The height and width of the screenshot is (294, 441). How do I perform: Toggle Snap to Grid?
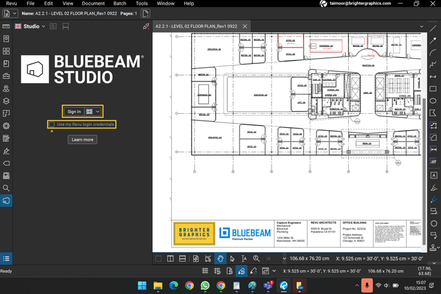point(217,271)
